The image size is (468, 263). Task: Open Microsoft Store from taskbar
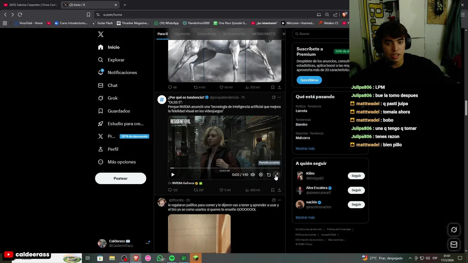pyautogui.click(x=100, y=258)
